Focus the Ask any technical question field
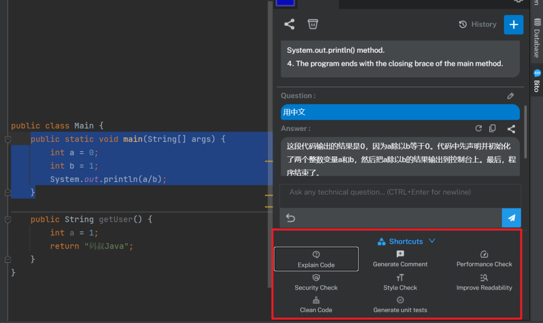543x323 pixels. tap(400, 196)
